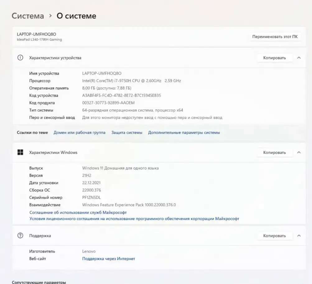Select serial number PF1ZN5DL

tap(91, 198)
